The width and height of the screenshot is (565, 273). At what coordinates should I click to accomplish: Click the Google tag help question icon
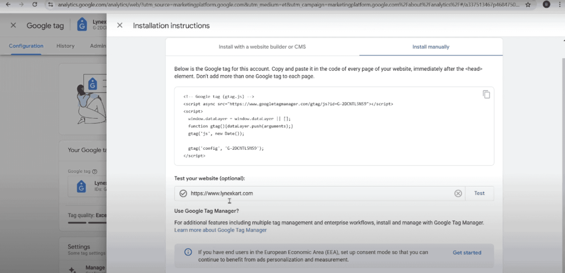pyautogui.click(x=95, y=171)
